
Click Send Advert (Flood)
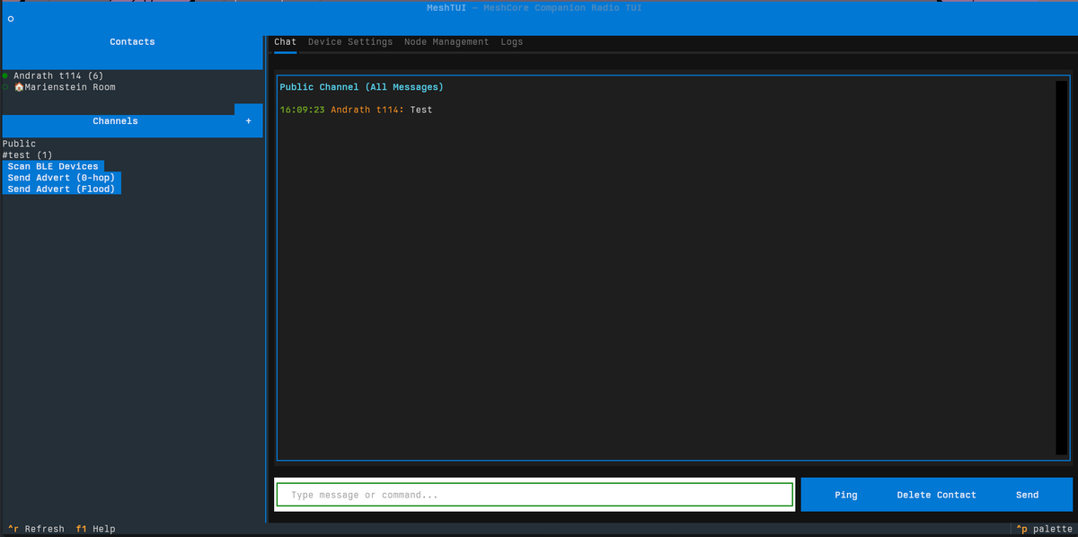pyautogui.click(x=59, y=189)
